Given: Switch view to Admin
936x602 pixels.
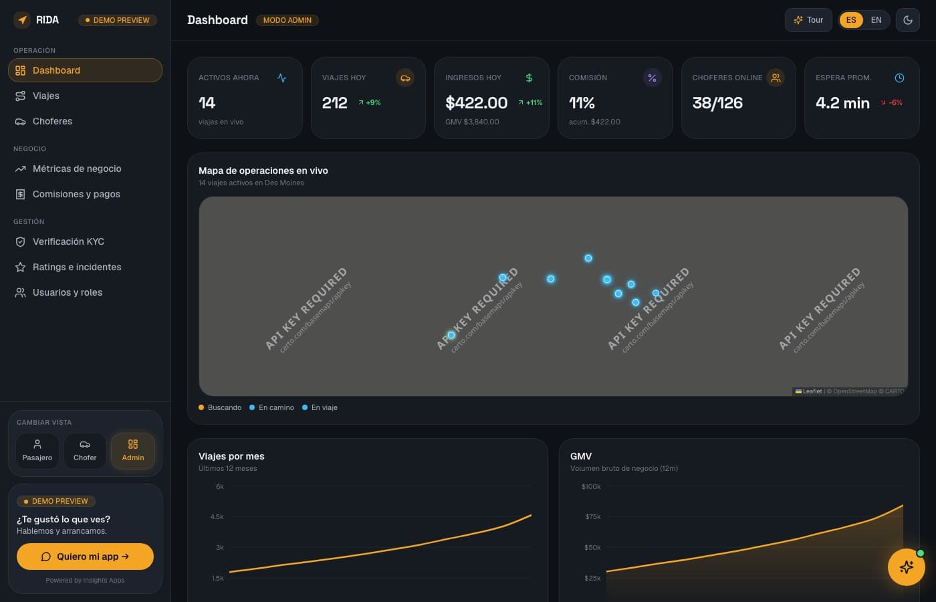Looking at the screenshot, I should pos(133,451).
